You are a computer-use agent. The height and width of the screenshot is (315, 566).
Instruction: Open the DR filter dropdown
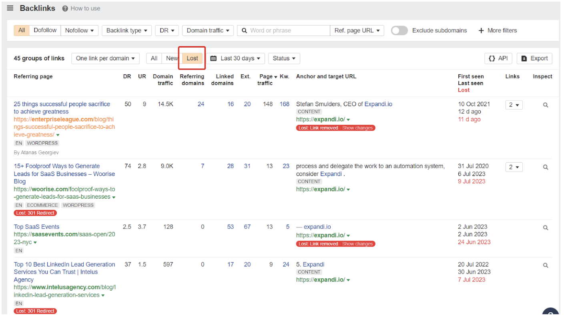167,30
